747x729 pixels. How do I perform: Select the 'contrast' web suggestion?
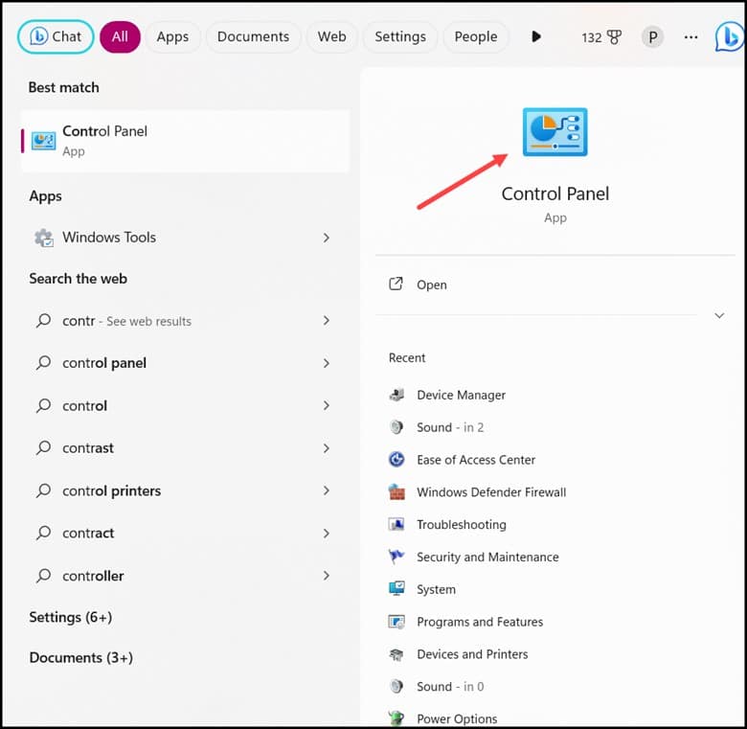[186, 448]
